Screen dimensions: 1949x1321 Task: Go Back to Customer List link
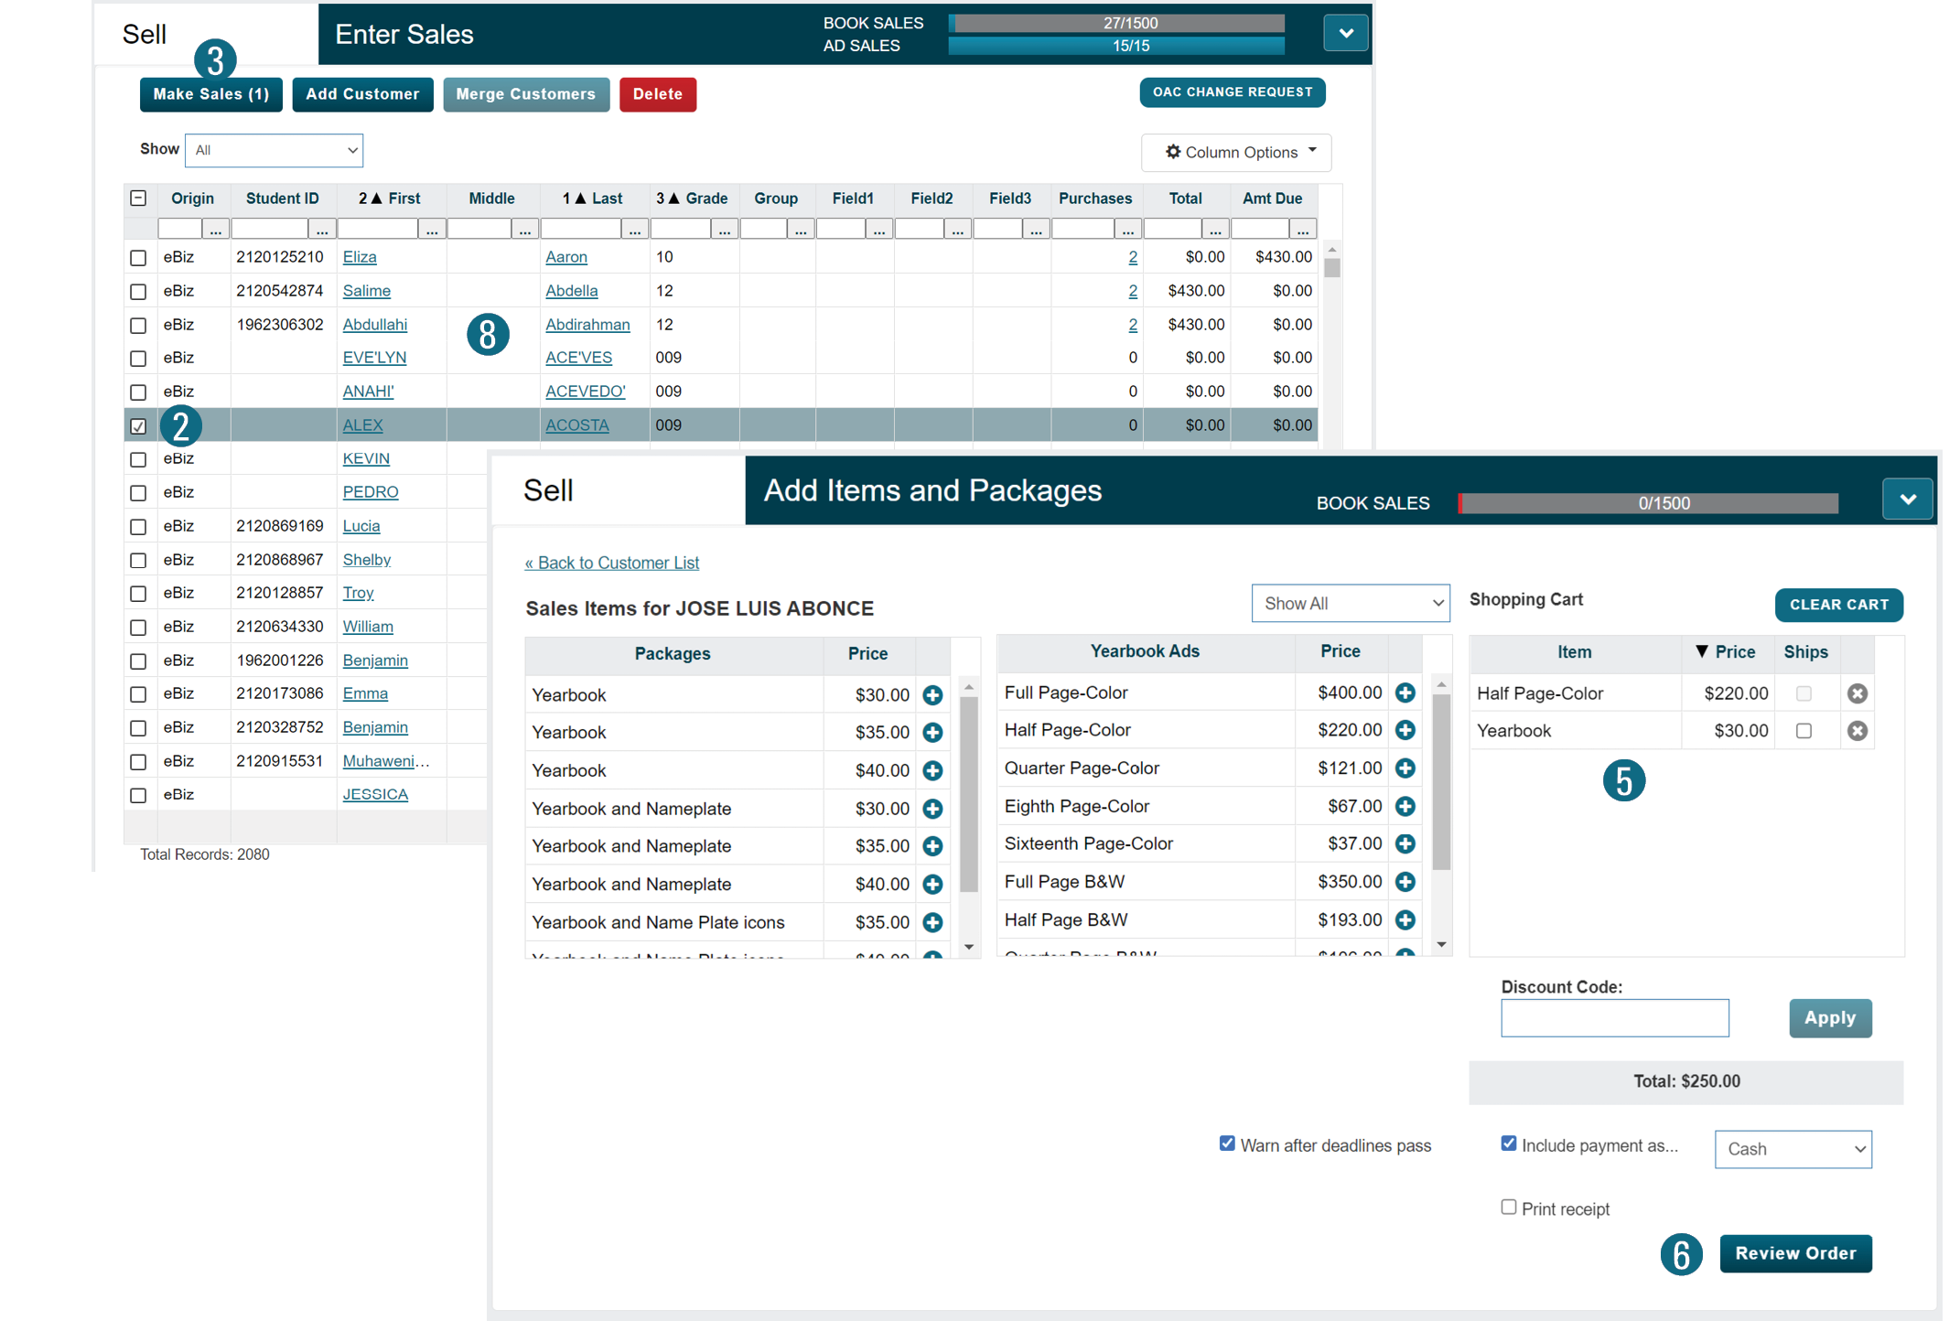coord(611,563)
